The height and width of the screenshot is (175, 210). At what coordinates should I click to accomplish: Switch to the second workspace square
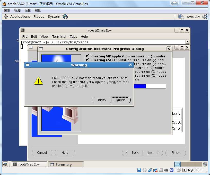click(185, 164)
